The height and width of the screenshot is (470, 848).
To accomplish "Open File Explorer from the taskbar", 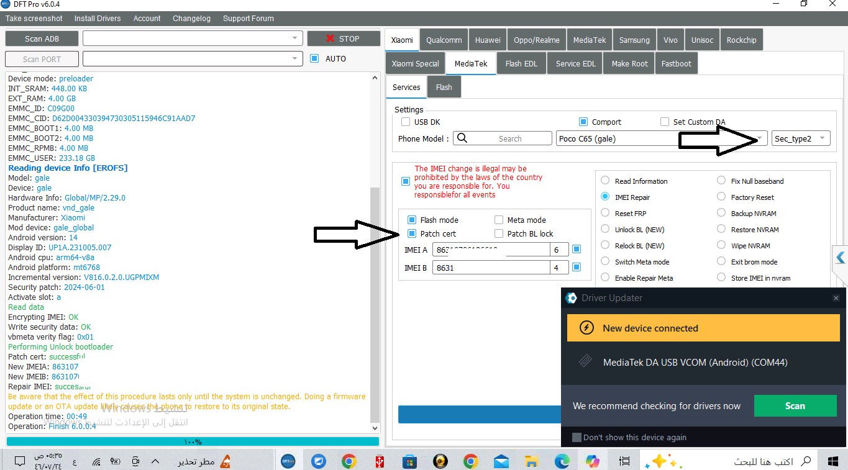I will click(531, 461).
